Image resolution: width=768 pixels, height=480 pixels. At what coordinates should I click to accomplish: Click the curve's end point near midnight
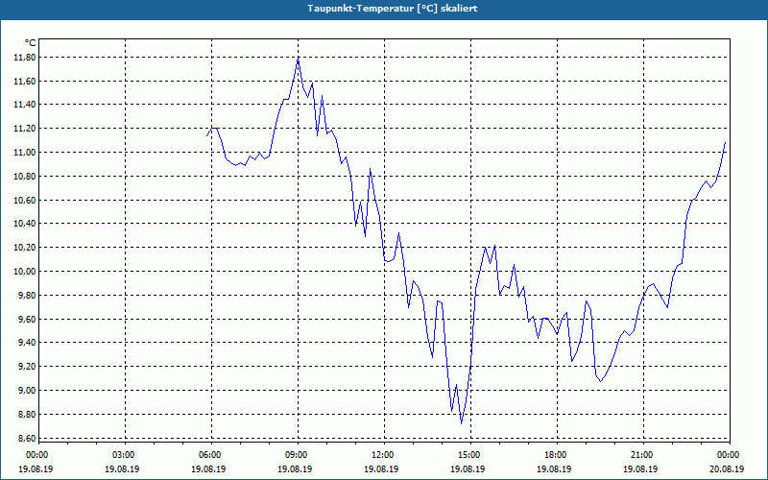(725, 142)
